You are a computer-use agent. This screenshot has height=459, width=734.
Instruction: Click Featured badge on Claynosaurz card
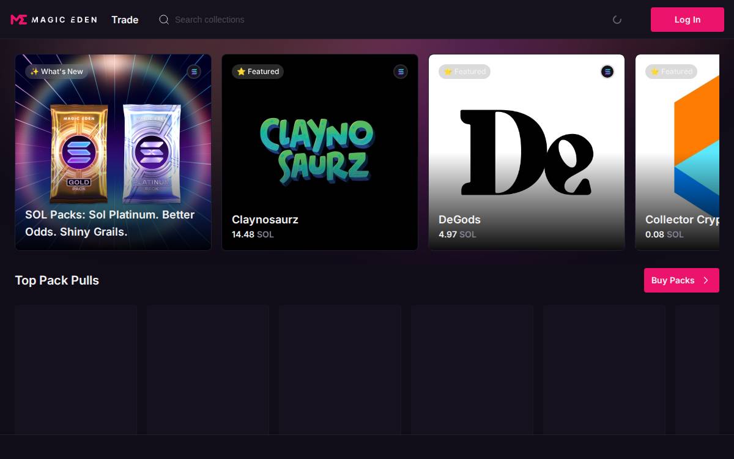click(258, 72)
